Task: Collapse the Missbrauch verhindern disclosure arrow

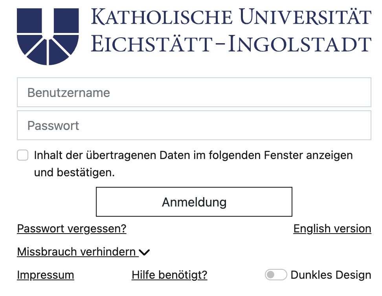Action: coord(145,252)
